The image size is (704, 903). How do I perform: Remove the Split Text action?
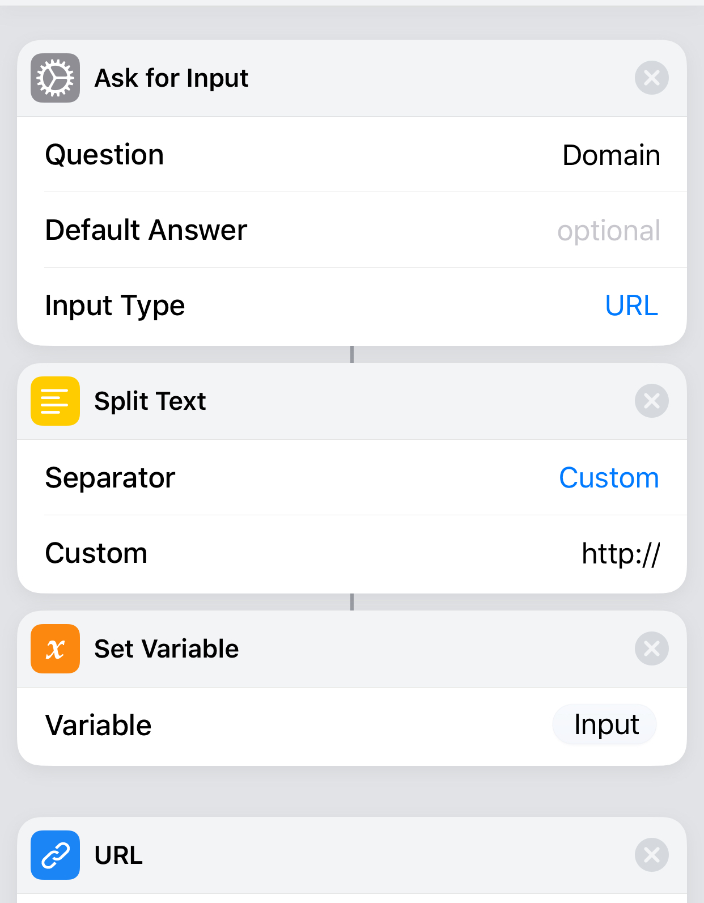coord(652,401)
